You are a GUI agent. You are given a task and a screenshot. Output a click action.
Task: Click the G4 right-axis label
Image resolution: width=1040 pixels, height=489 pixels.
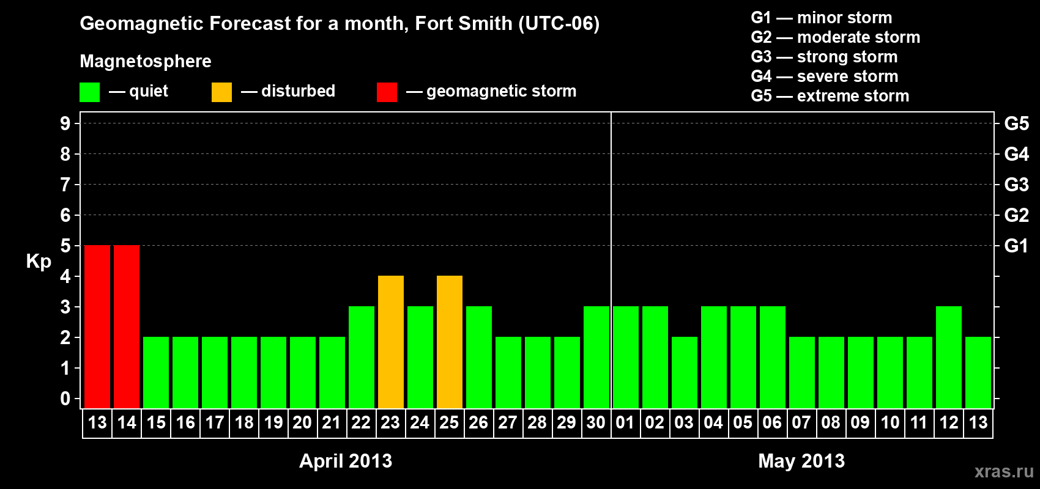(1017, 154)
